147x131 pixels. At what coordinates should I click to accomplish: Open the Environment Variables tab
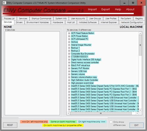point(38,22)
